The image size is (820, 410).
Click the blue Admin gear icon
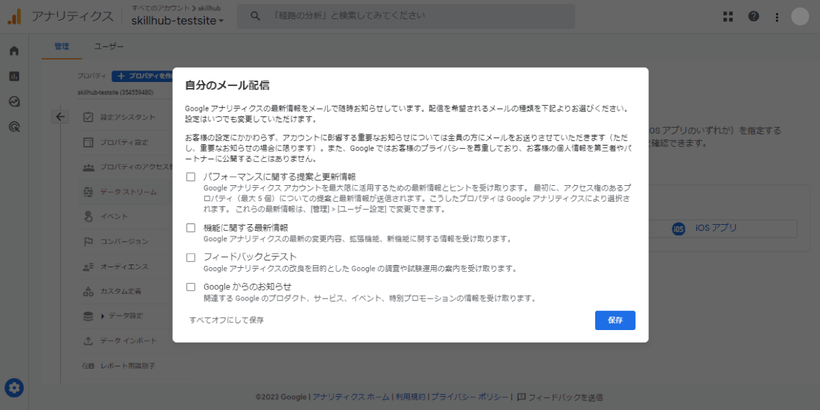[x=14, y=388]
